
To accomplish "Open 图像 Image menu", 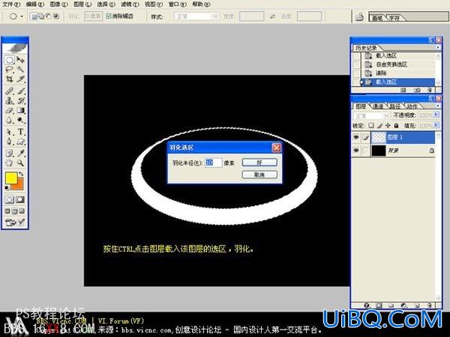I will 58,4.
